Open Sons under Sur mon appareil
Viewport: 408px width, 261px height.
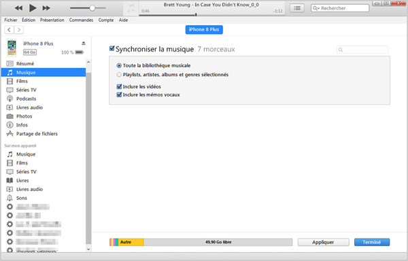(x=44, y=198)
